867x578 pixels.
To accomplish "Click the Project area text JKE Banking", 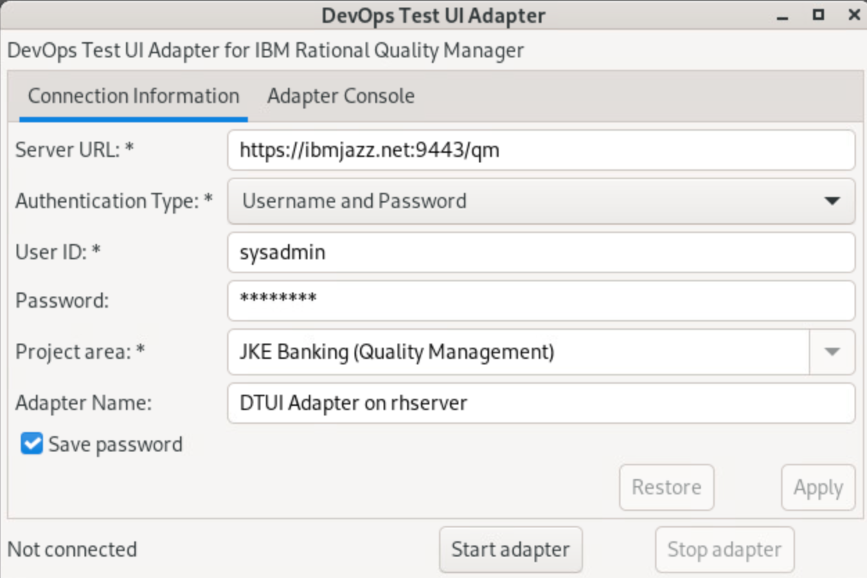I will pyautogui.click(x=397, y=353).
